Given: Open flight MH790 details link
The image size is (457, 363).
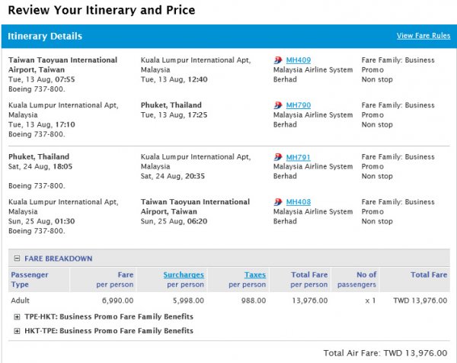Looking at the screenshot, I should tap(298, 105).
